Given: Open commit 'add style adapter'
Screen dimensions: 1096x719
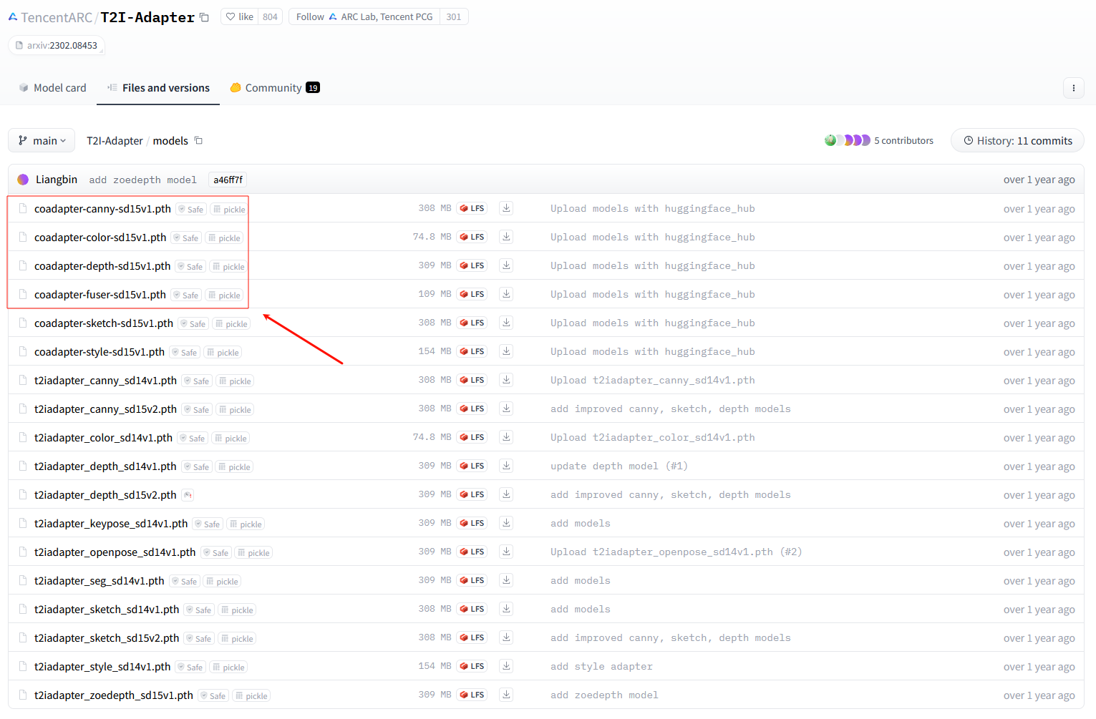Looking at the screenshot, I should click(x=601, y=666).
